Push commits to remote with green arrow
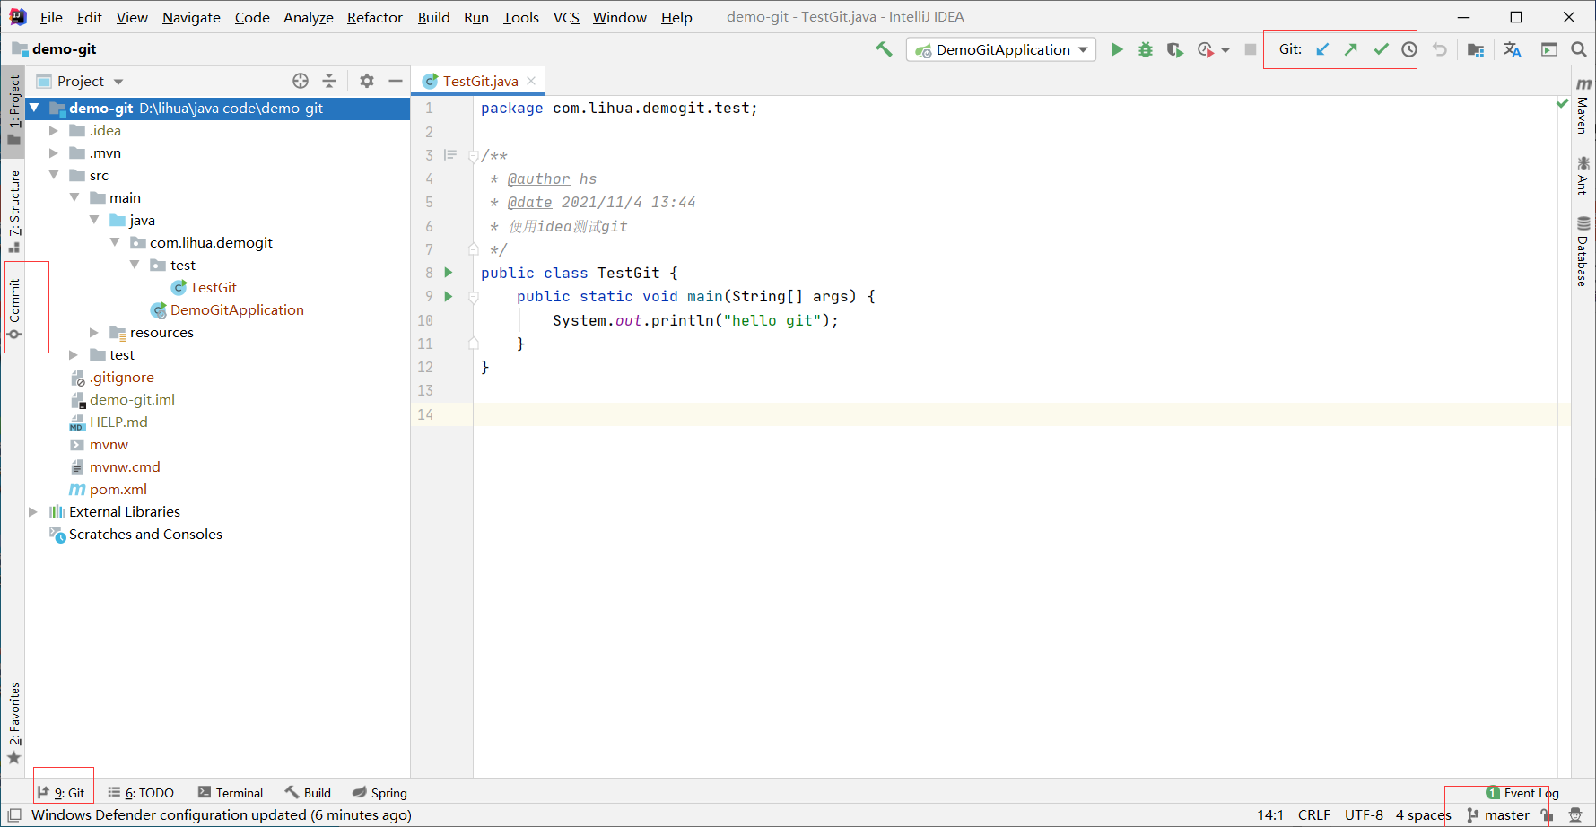 [x=1351, y=49]
